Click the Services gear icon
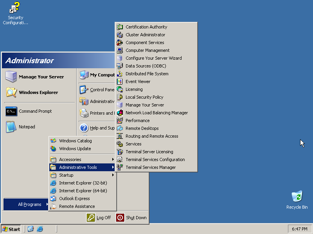The width and height of the screenshot is (313, 234). [x=120, y=144]
